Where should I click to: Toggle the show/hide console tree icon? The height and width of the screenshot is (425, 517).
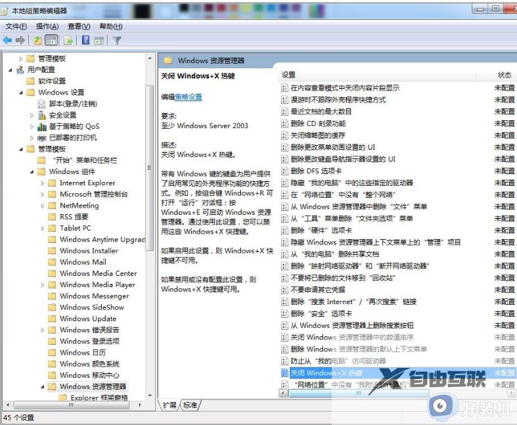pyautogui.click(x=51, y=41)
